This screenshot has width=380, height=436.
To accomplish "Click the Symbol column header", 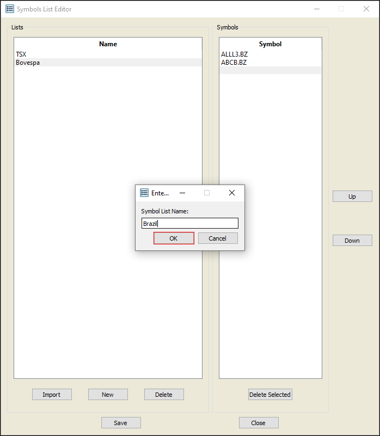I will click(x=270, y=44).
